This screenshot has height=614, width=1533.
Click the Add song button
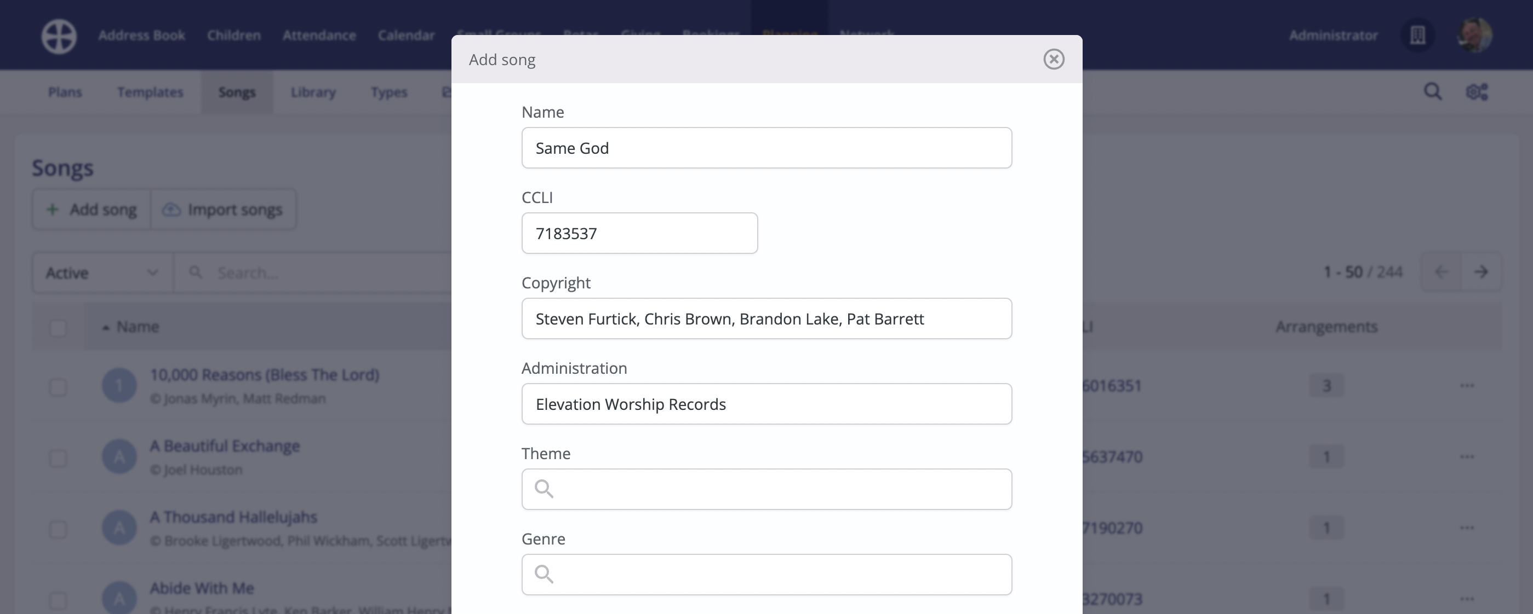point(91,209)
